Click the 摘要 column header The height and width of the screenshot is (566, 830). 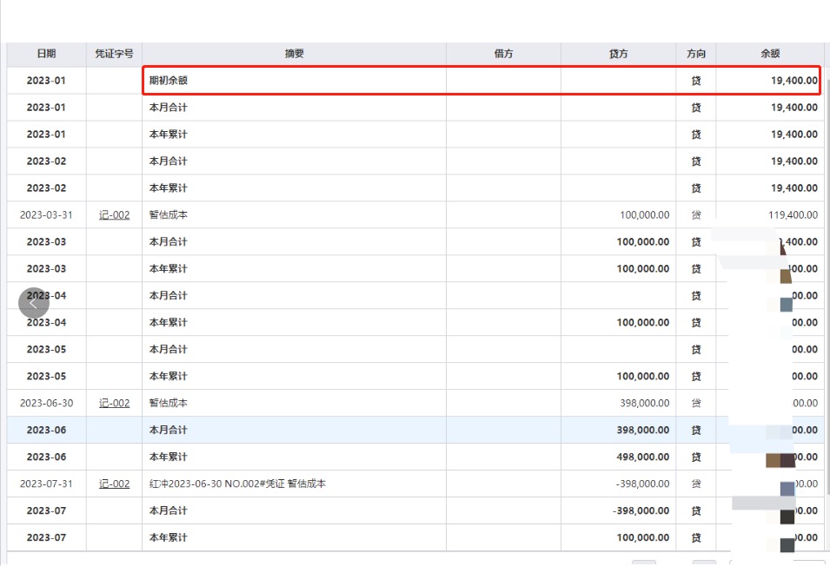(294, 54)
